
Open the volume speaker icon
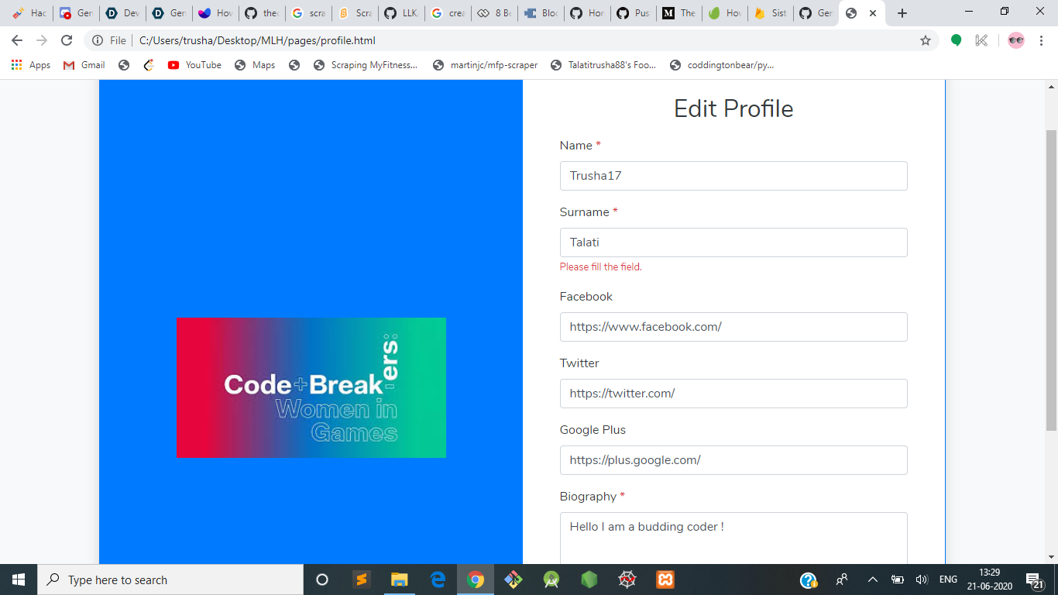(x=922, y=580)
